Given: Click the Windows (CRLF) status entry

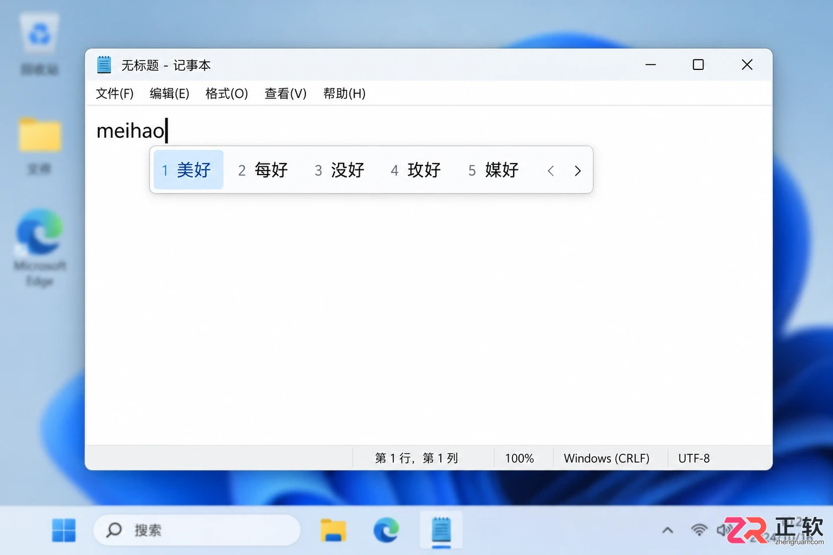Looking at the screenshot, I should point(607,458).
